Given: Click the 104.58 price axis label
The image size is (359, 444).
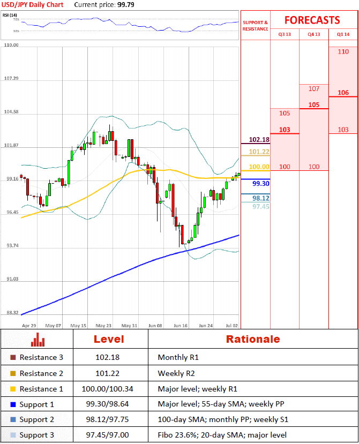Looking at the screenshot, I should pyautogui.click(x=11, y=112).
